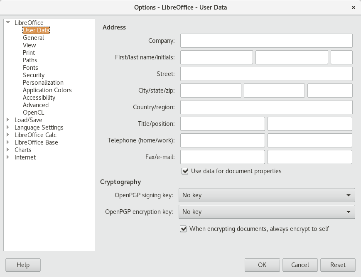This screenshot has height=277, width=361.
Task: Focus the Title input field
Action: click(223, 124)
